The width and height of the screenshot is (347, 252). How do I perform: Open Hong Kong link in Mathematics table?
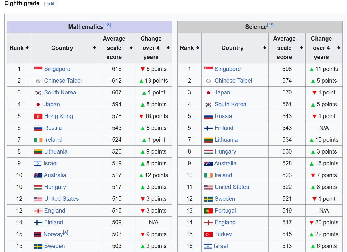pos(58,116)
